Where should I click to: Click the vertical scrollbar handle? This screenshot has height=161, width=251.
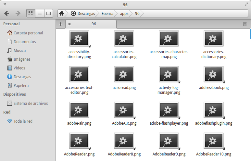pyautogui.click(x=250, y=34)
